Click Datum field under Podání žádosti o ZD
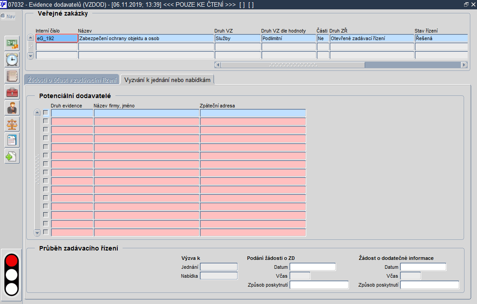Screen dimensions: 477x304 pyautogui.click(x=313, y=267)
